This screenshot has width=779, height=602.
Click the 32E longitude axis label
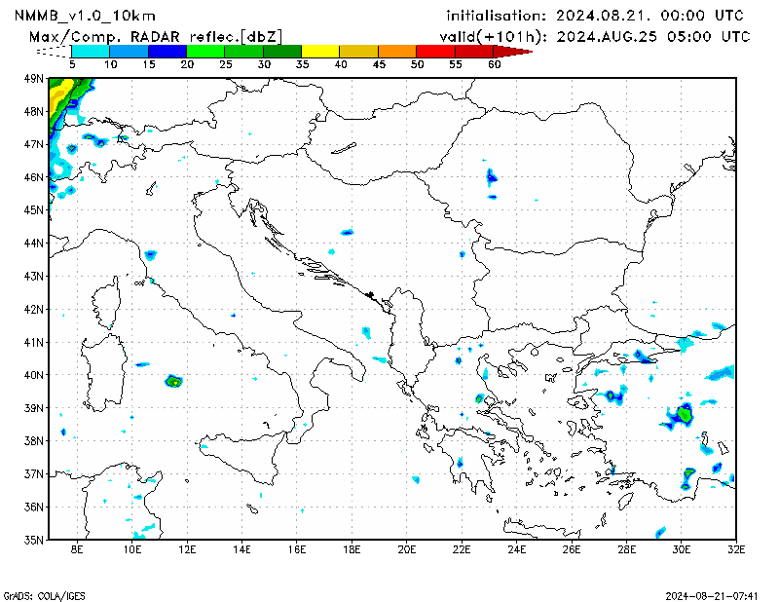coord(737,551)
